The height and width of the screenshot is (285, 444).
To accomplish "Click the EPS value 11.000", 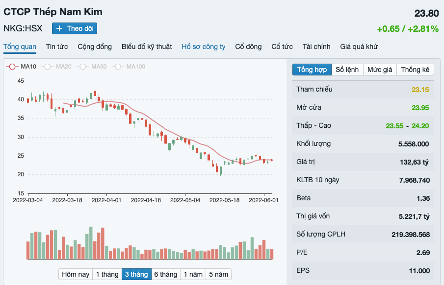I will tap(419, 271).
